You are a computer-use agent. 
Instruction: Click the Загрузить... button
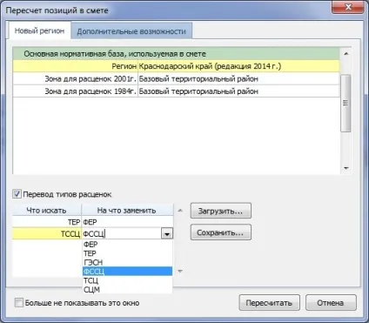coord(220,211)
